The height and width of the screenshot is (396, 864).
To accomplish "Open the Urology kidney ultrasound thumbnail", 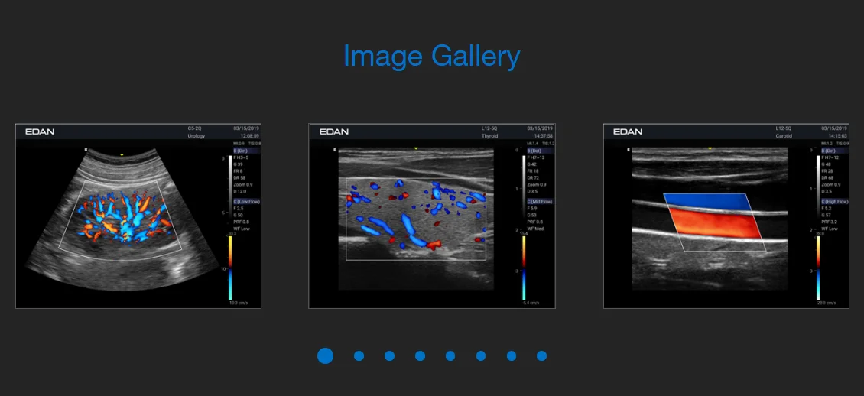I will pos(138,216).
